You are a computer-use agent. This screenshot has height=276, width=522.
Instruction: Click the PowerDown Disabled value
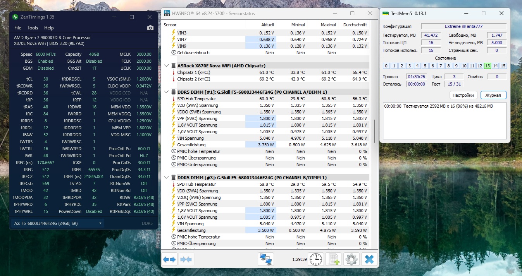[x=94, y=211]
